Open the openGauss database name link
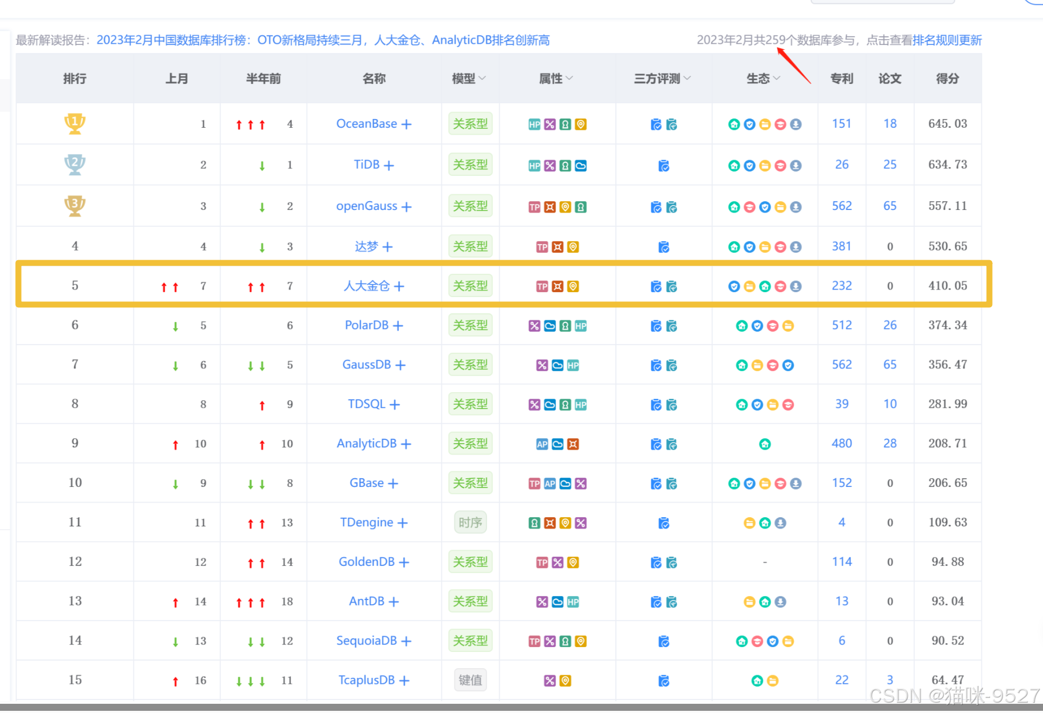The width and height of the screenshot is (1043, 713). (x=366, y=206)
